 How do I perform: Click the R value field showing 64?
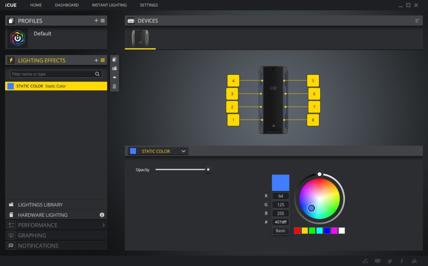(280, 196)
